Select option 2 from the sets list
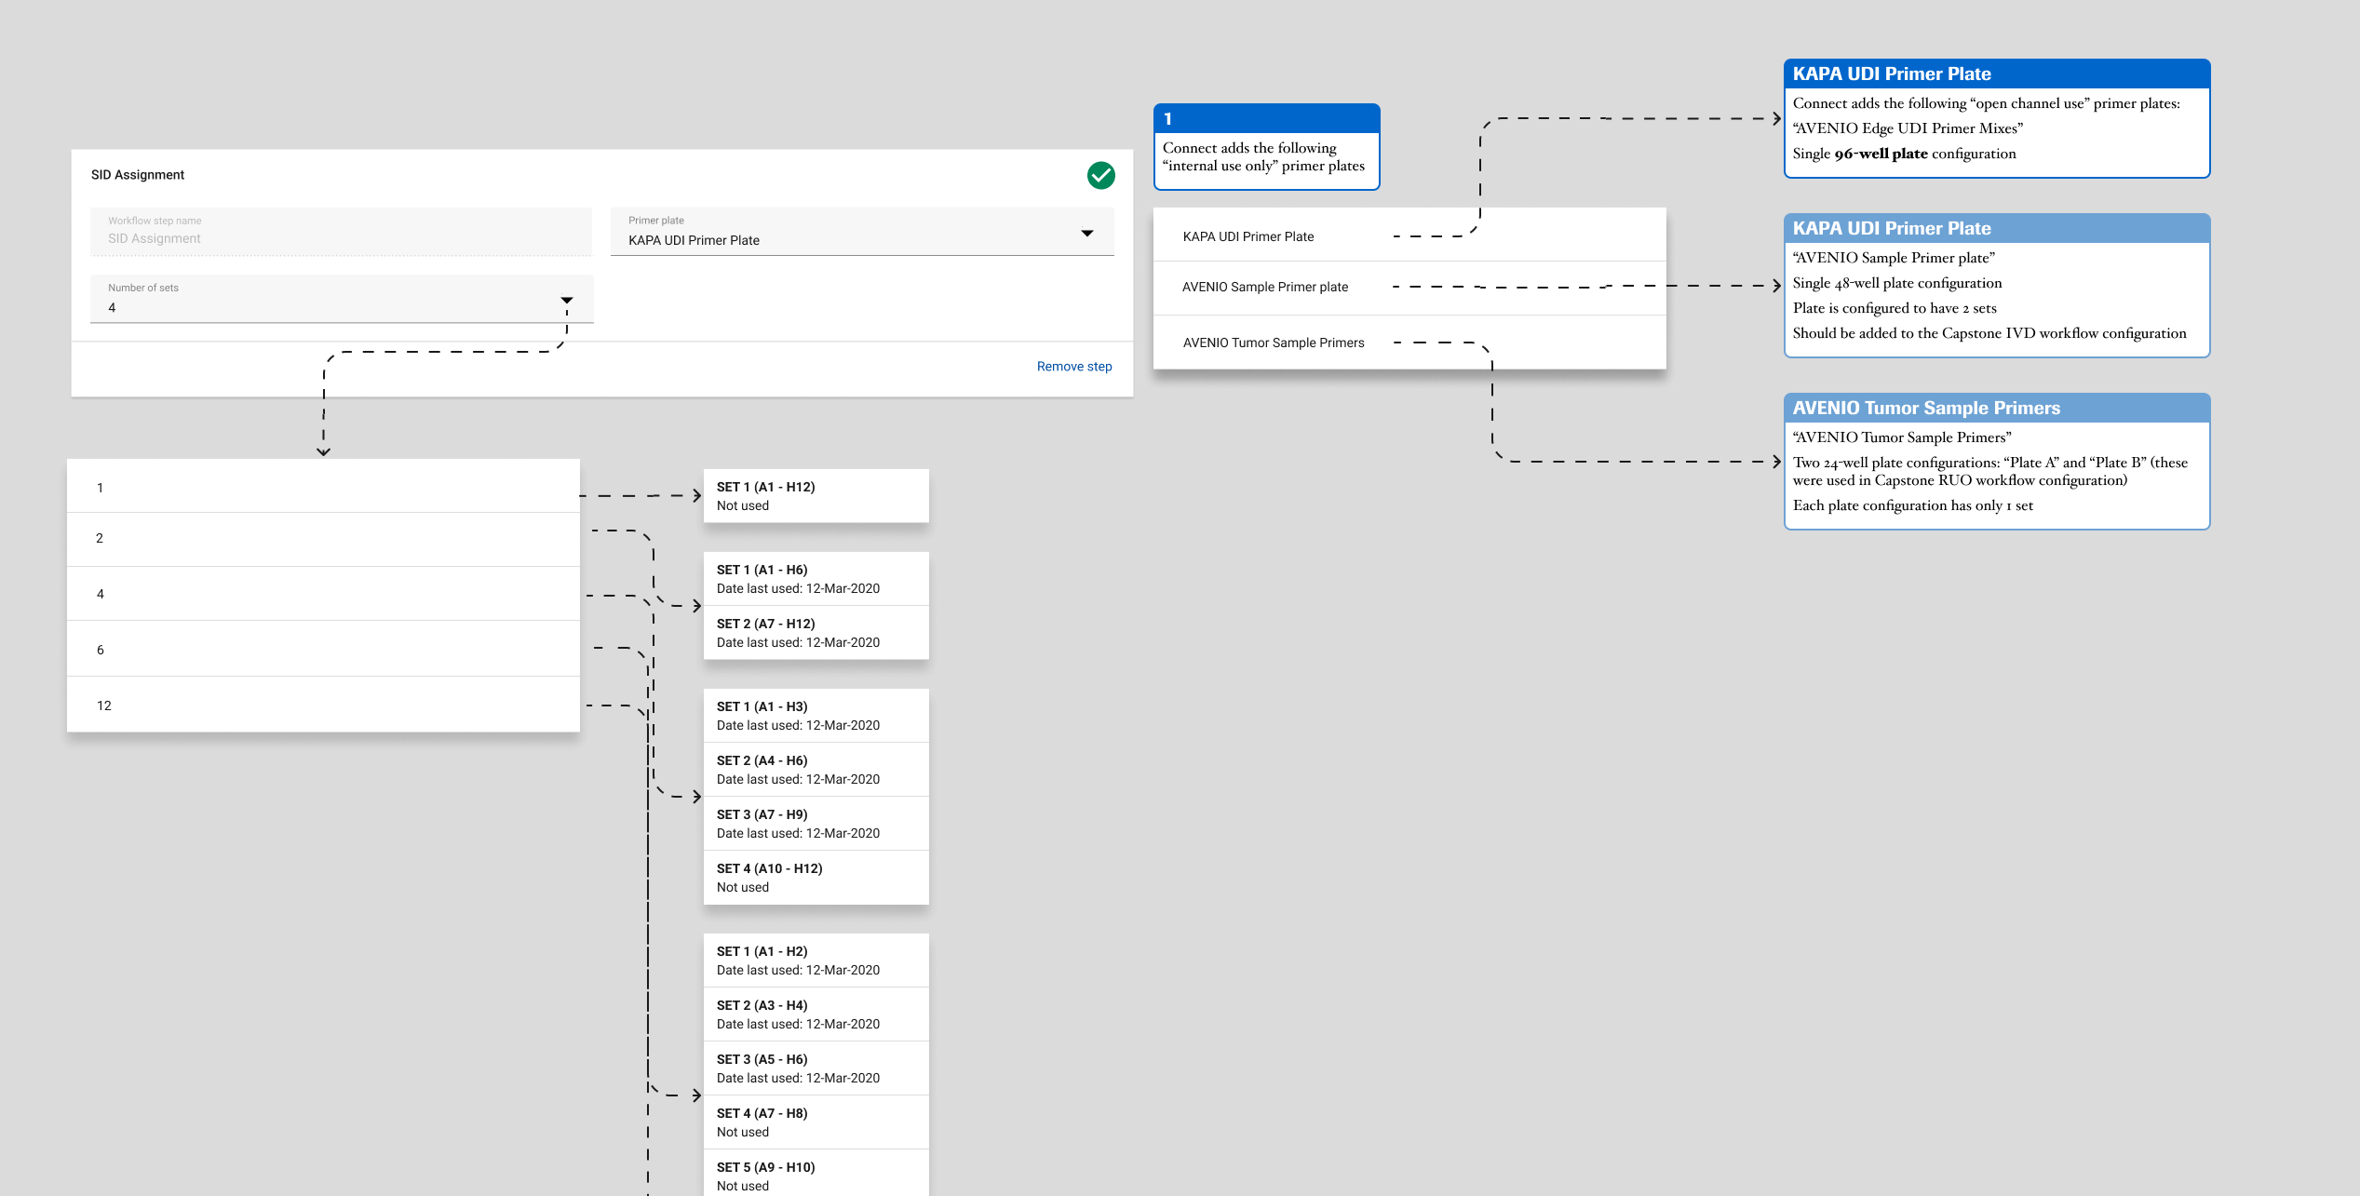Image resolution: width=2360 pixels, height=1196 pixels. pyautogui.click(x=99, y=538)
